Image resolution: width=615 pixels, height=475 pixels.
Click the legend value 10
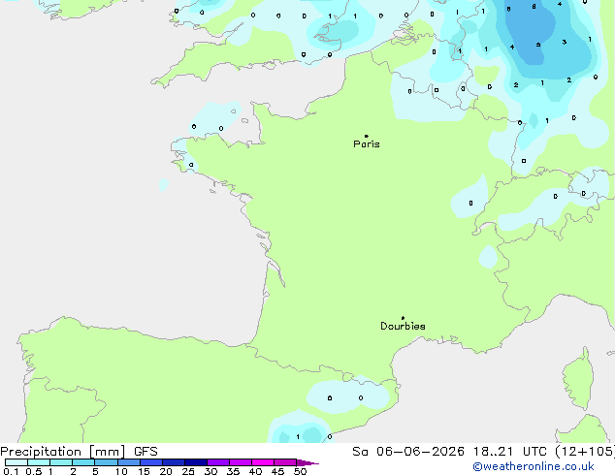pos(121,471)
